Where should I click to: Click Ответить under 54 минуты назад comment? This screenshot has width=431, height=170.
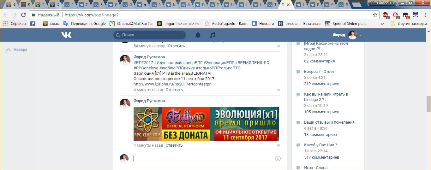click(x=176, y=46)
